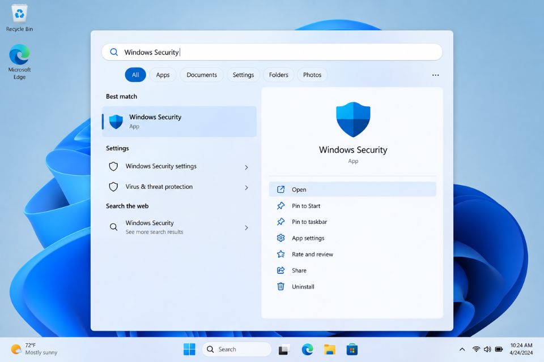Expand Windows Security settings result arrow
Screen dimensions: 544x362
tap(246, 167)
